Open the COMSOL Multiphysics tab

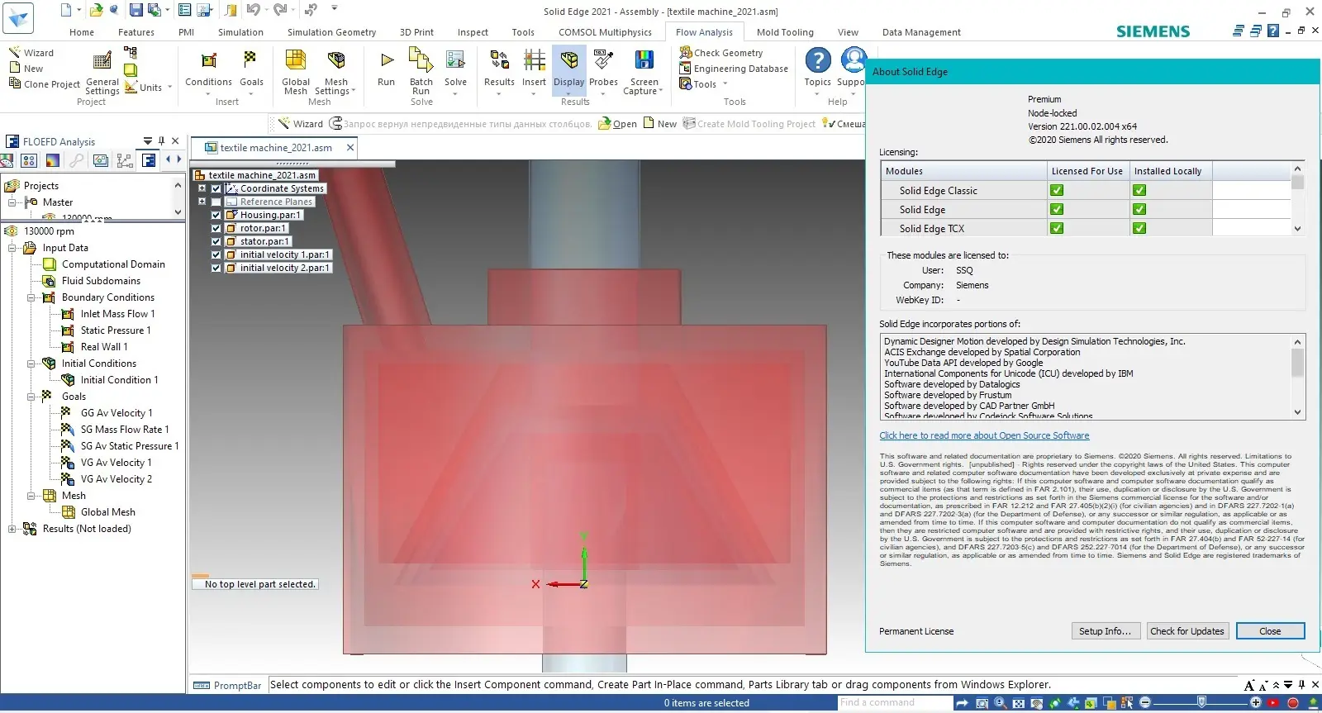click(x=605, y=32)
